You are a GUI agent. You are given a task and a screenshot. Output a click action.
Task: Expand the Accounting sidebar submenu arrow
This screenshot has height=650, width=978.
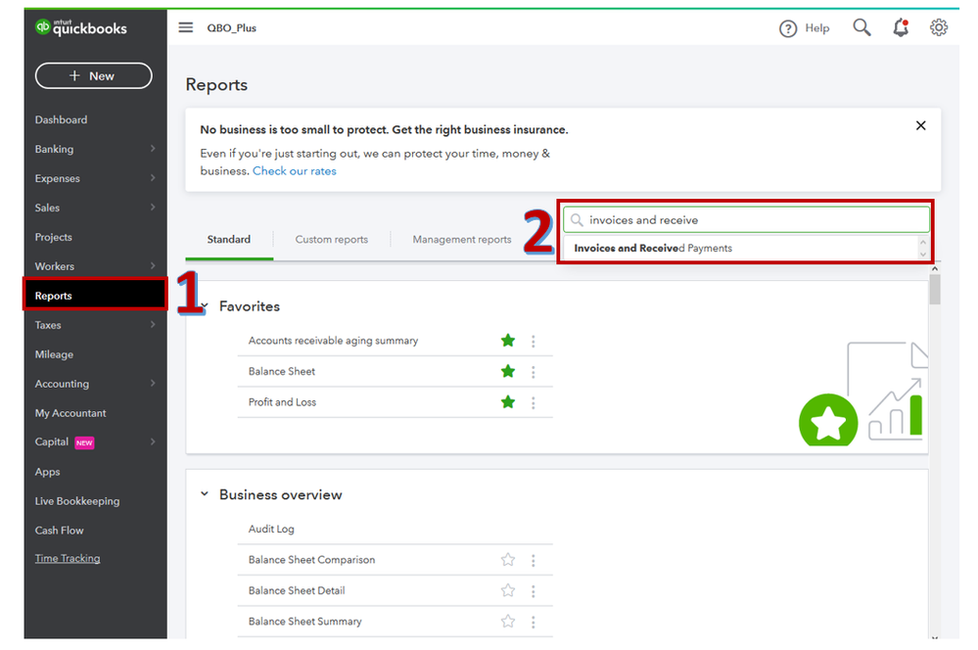coord(153,383)
